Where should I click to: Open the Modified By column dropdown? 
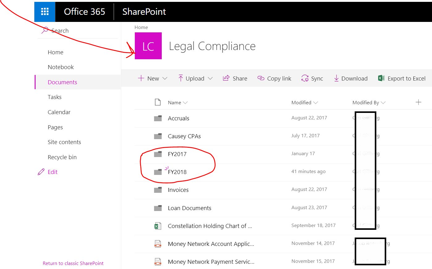[x=383, y=103]
